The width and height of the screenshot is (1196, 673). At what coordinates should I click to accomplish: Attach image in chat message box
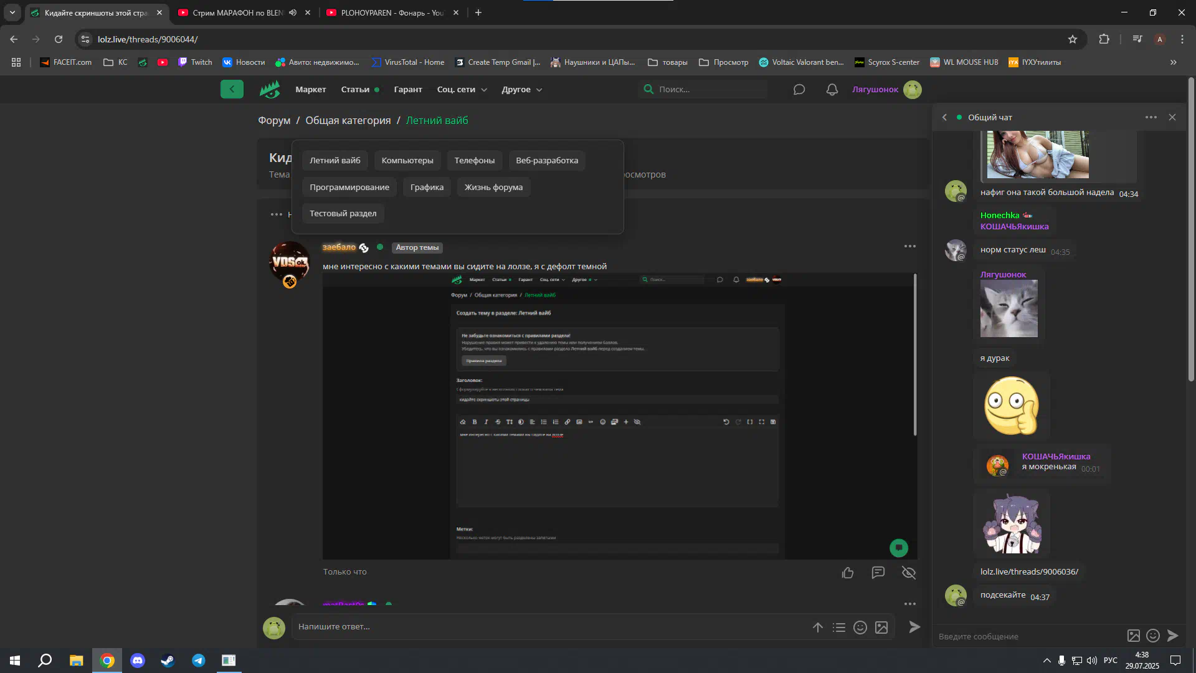point(1134,636)
